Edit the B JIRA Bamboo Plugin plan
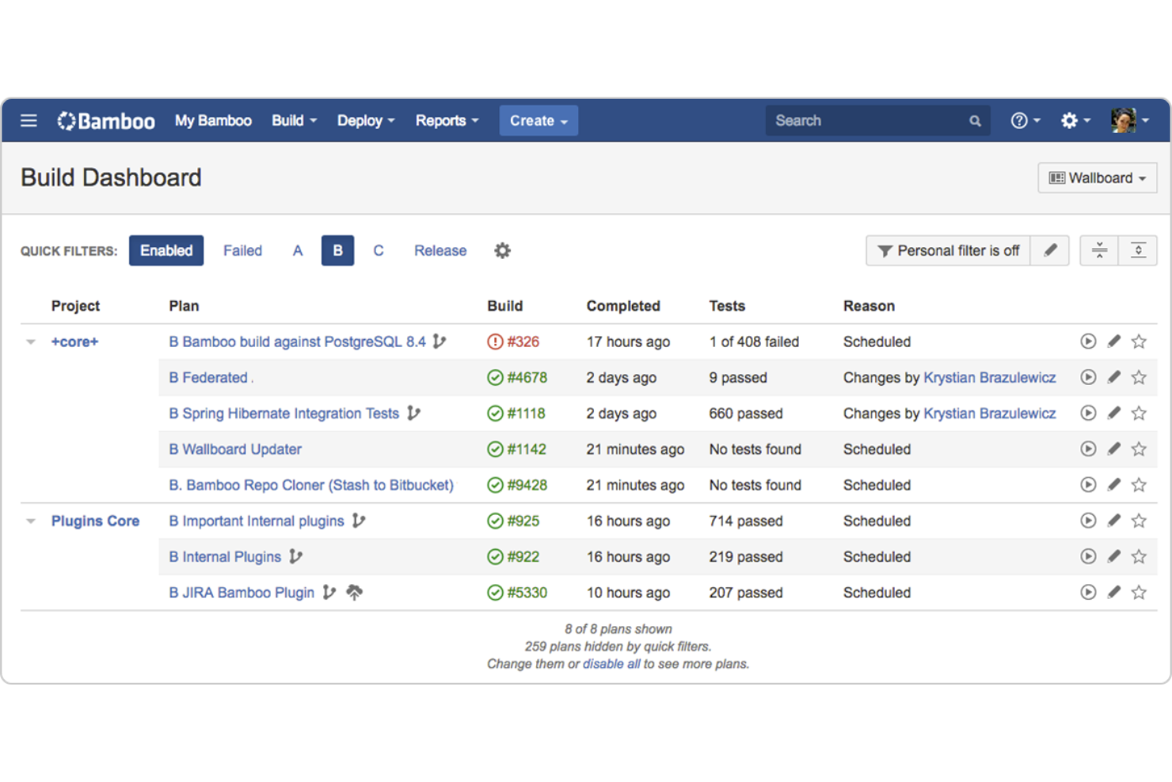 (x=1114, y=592)
